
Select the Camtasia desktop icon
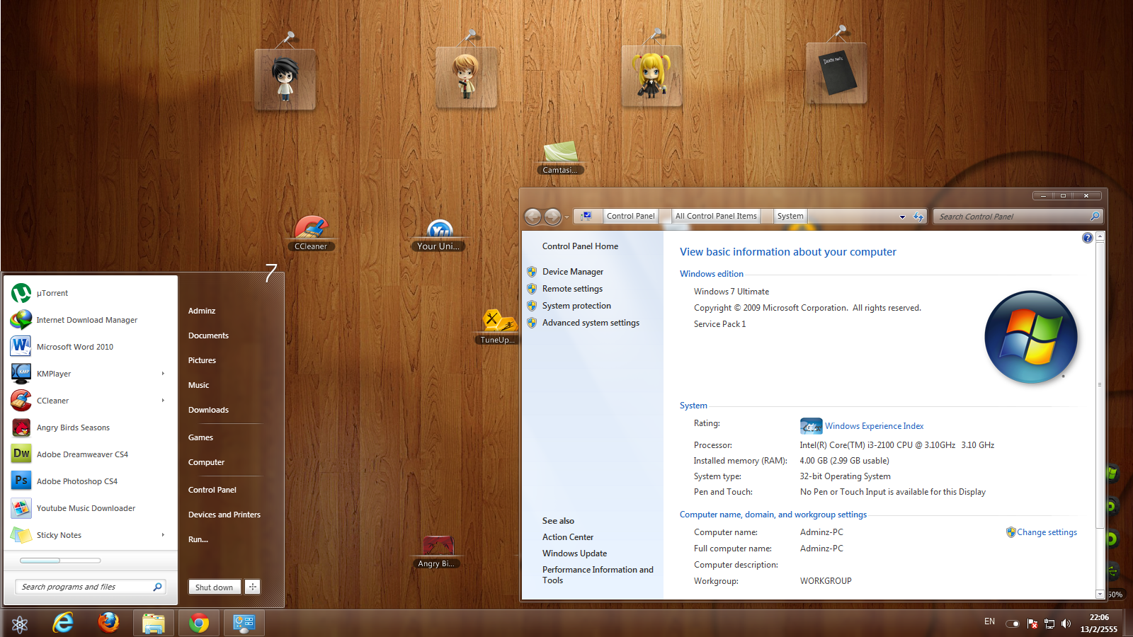[560, 157]
